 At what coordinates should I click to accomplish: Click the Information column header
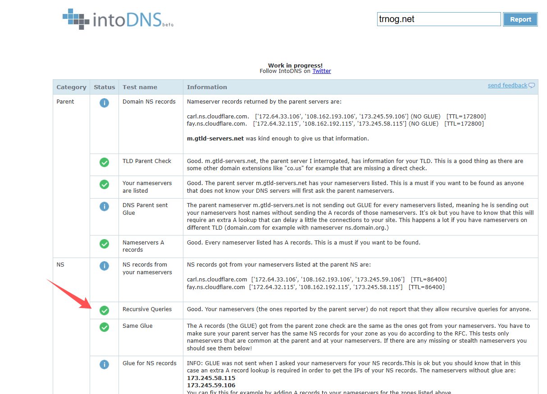point(207,87)
